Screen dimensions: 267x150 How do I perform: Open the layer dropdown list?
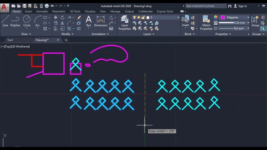click(x=178, y=17)
